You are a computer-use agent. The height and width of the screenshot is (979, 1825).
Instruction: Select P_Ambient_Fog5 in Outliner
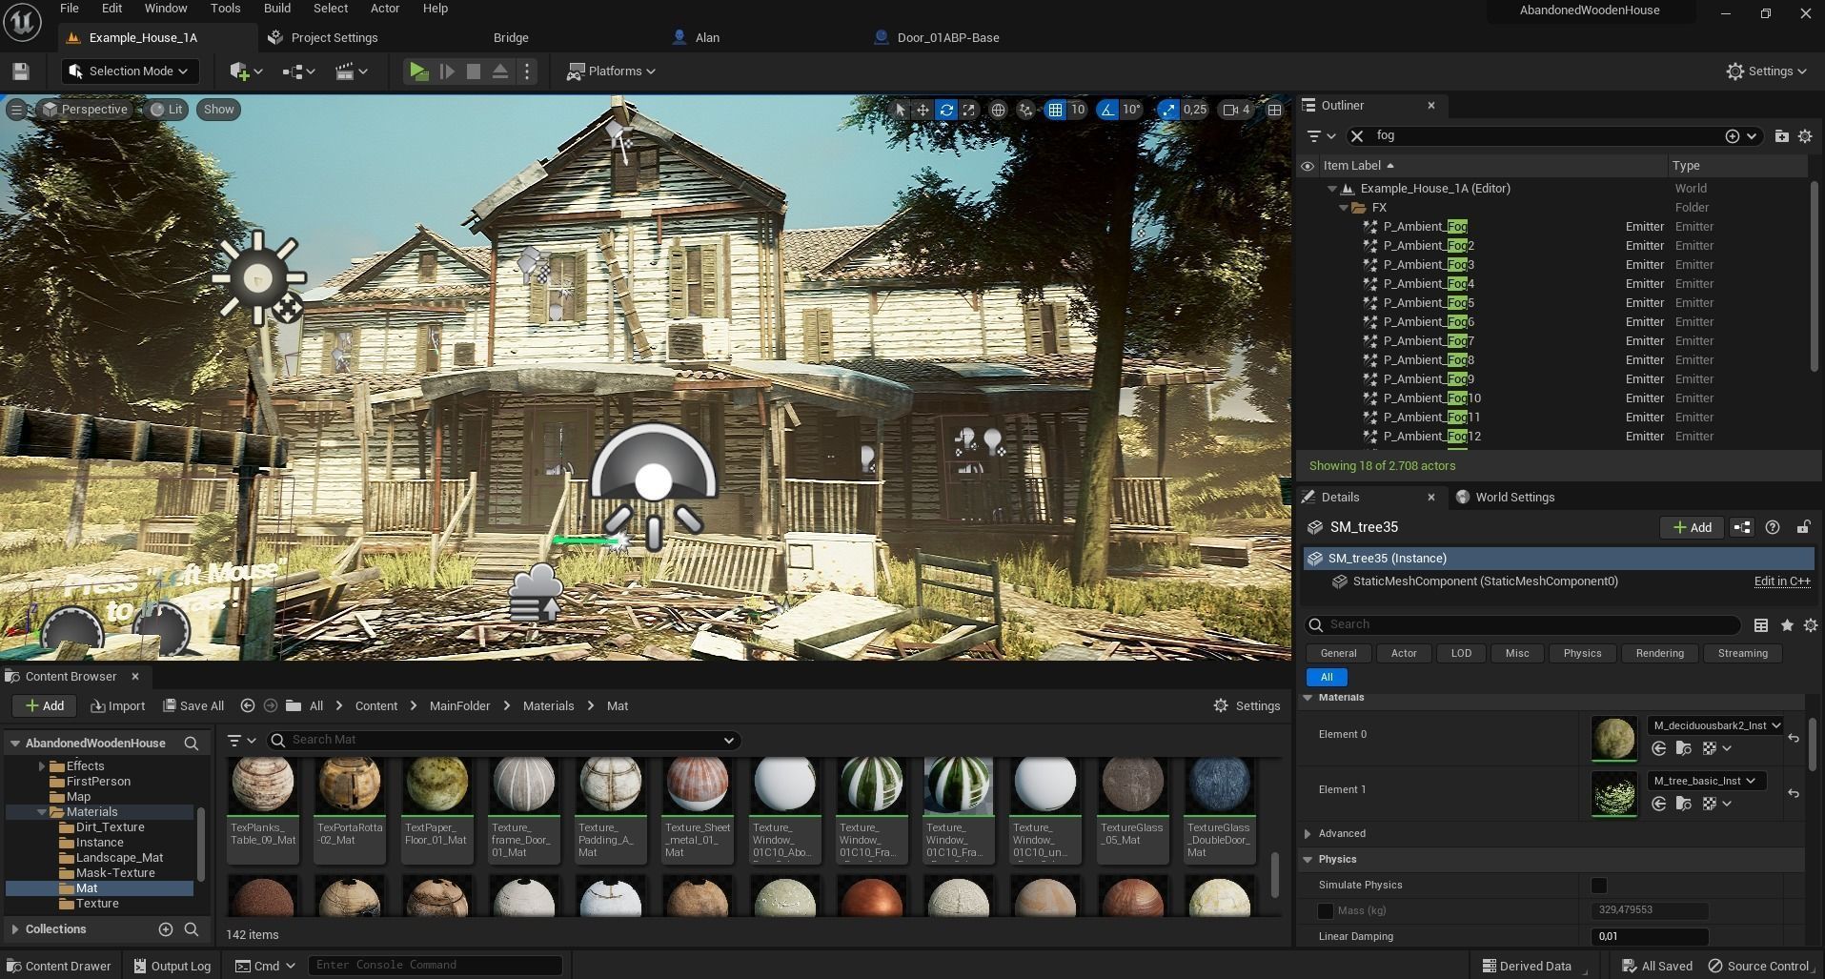[1429, 303]
